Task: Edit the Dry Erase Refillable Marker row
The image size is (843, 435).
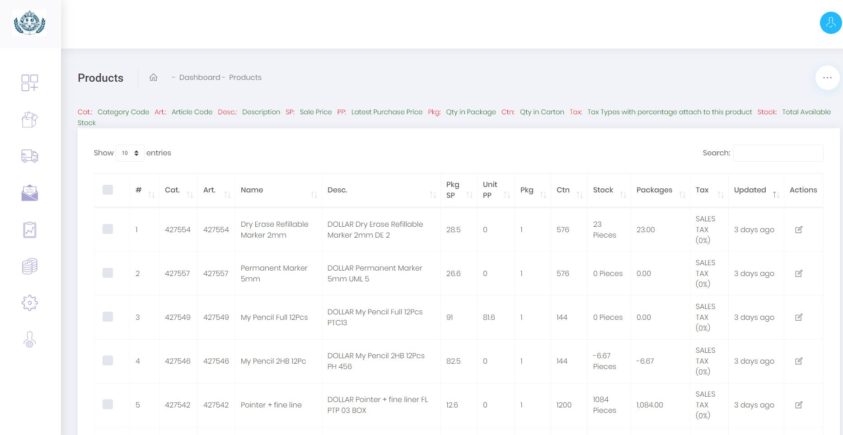Action: [x=798, y=230]
